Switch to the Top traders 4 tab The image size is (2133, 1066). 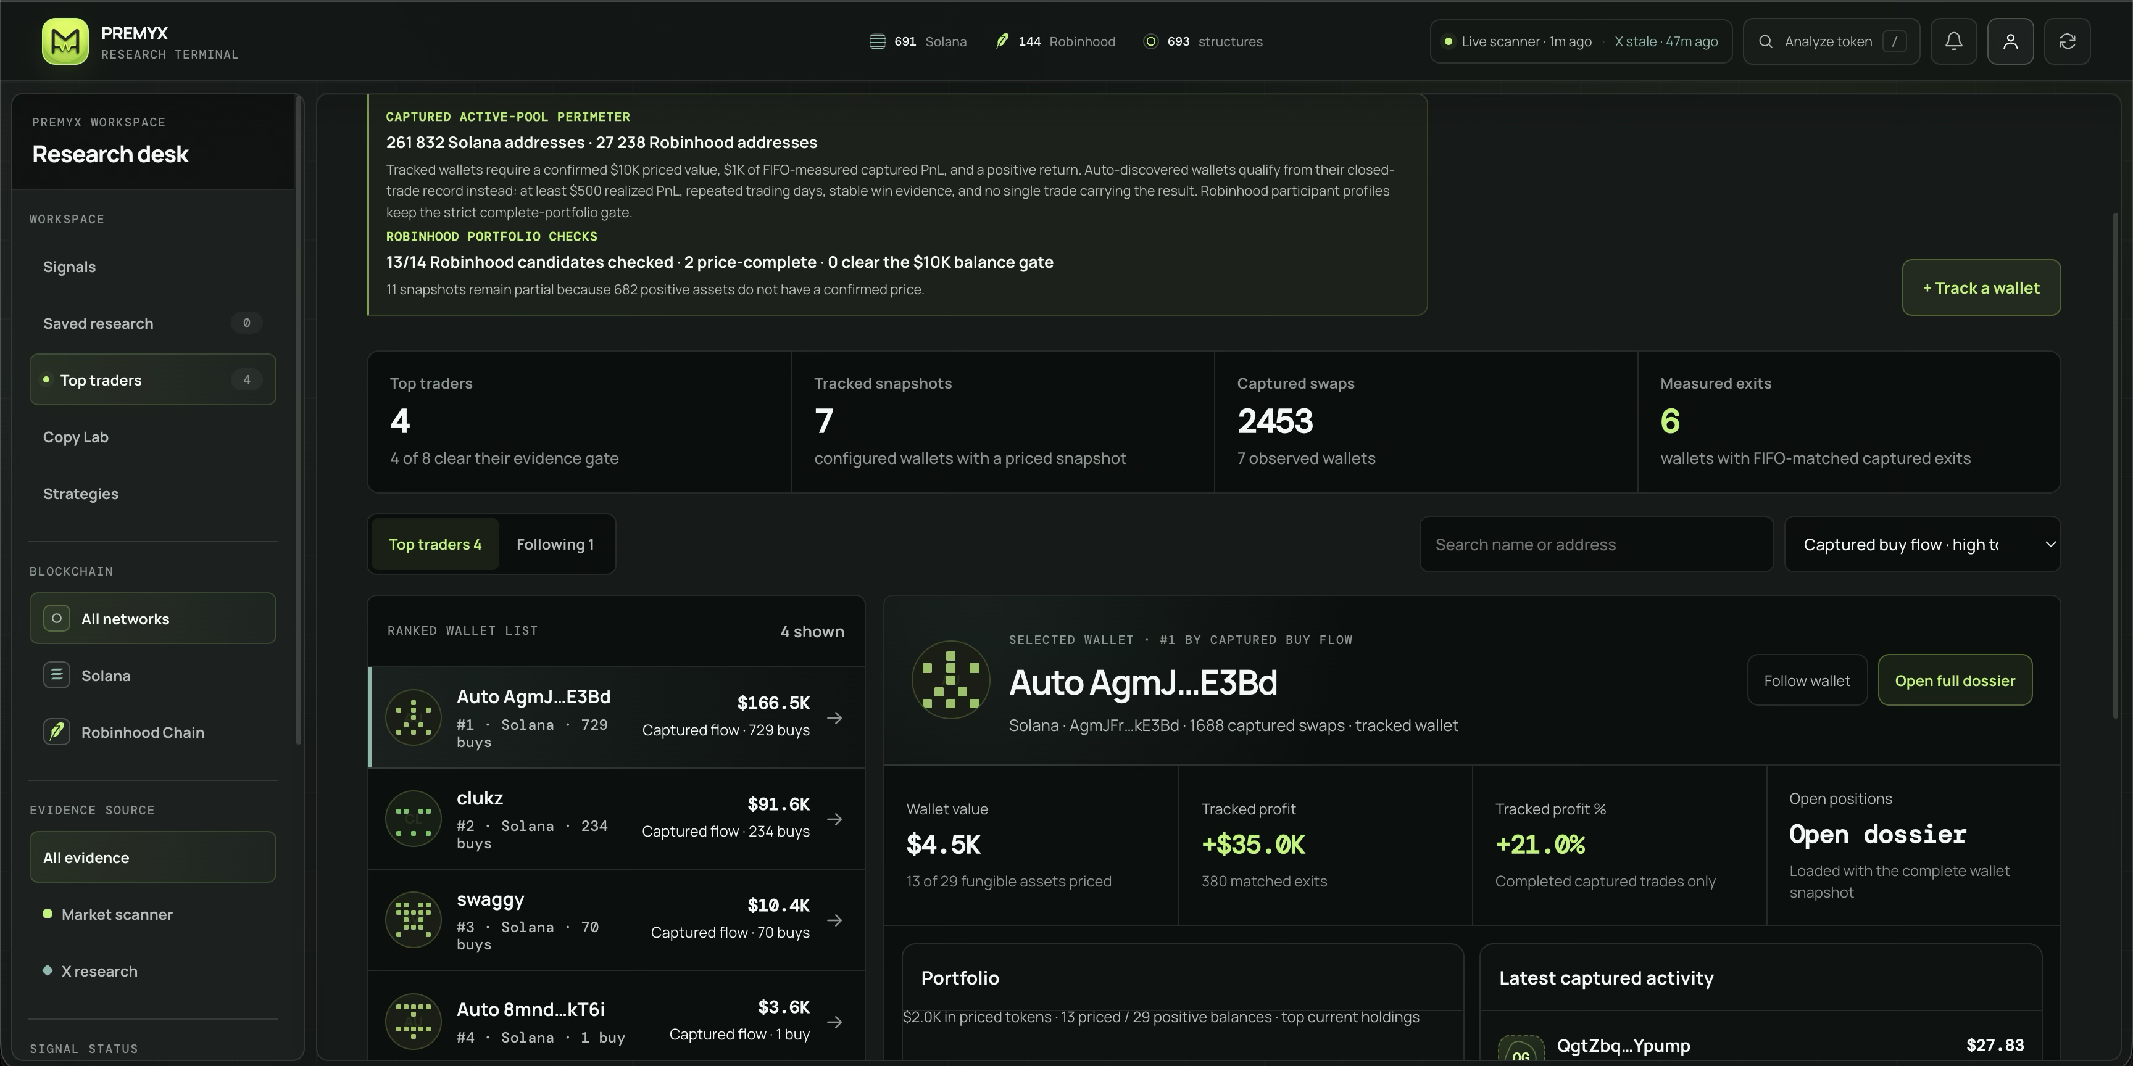(436, 543)
